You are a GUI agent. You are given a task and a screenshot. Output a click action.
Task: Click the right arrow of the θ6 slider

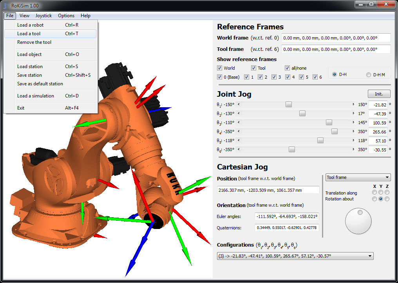[x=354, y=150]
